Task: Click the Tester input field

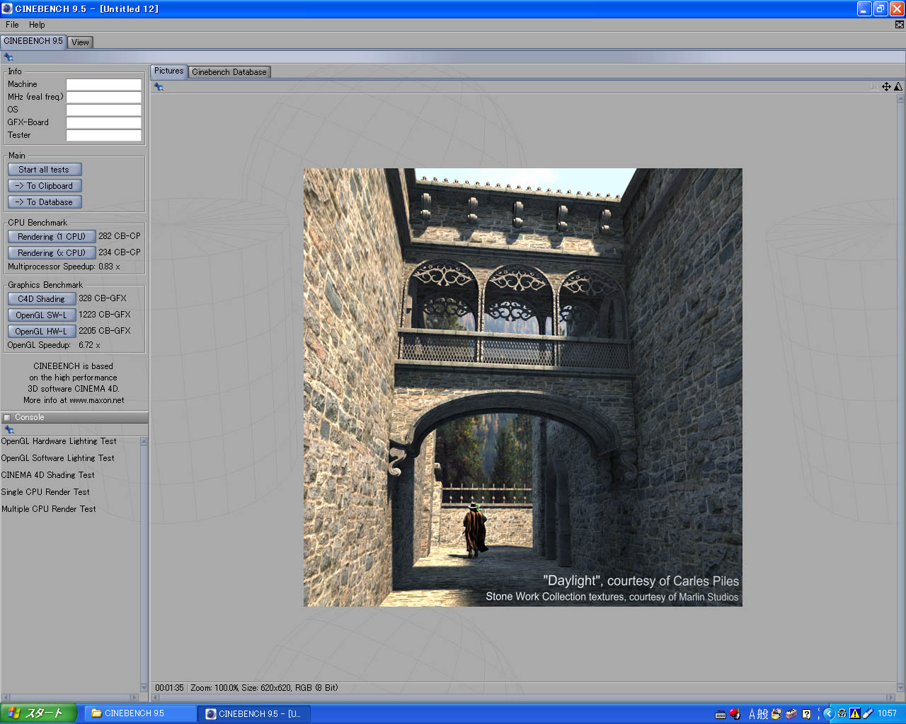Action: click(x=103, y=135)
